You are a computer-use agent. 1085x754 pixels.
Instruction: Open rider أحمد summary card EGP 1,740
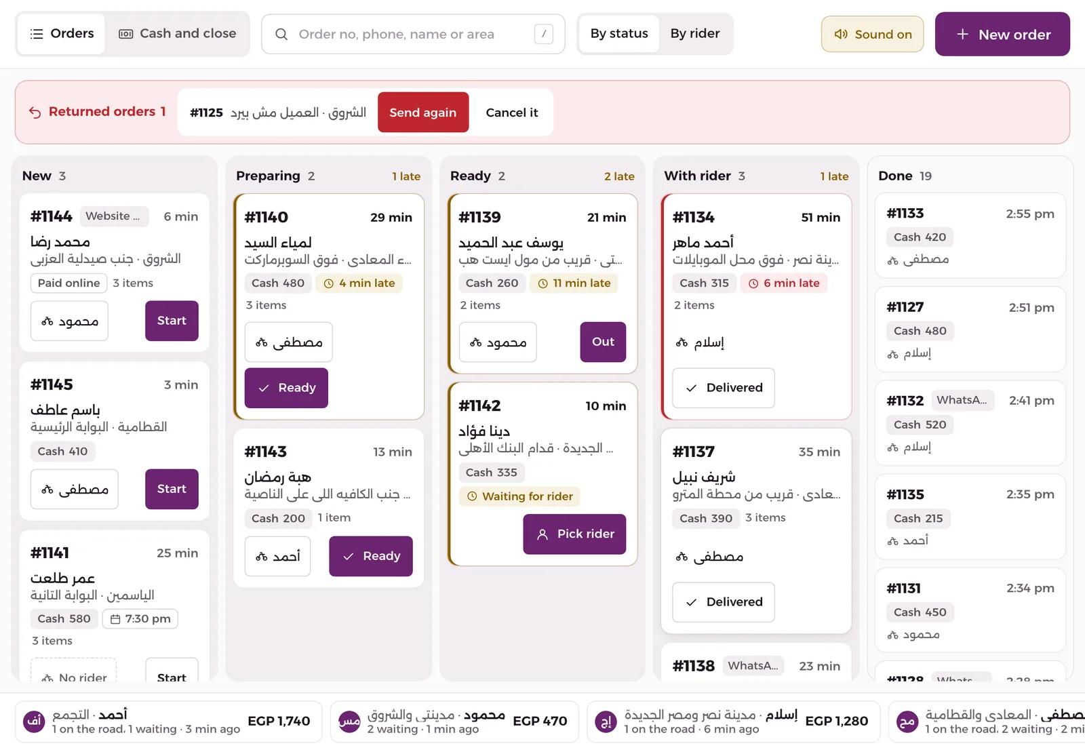[168, 721]
